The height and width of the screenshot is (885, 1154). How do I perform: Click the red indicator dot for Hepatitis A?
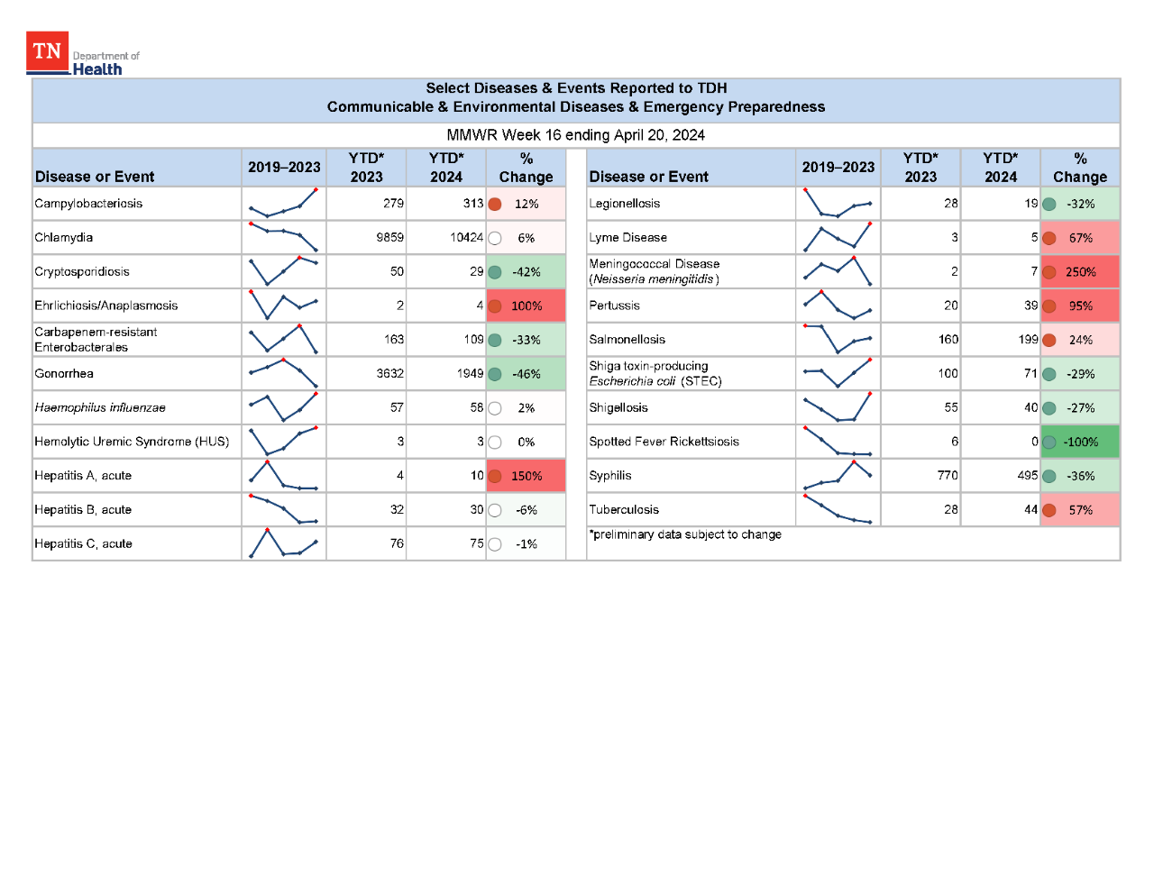point(495,476)
